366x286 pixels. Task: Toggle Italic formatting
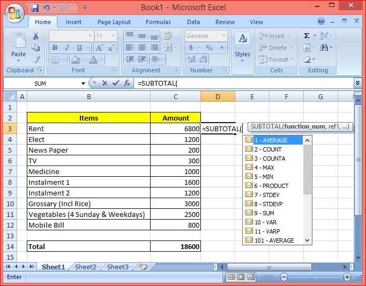pos(67,48)
